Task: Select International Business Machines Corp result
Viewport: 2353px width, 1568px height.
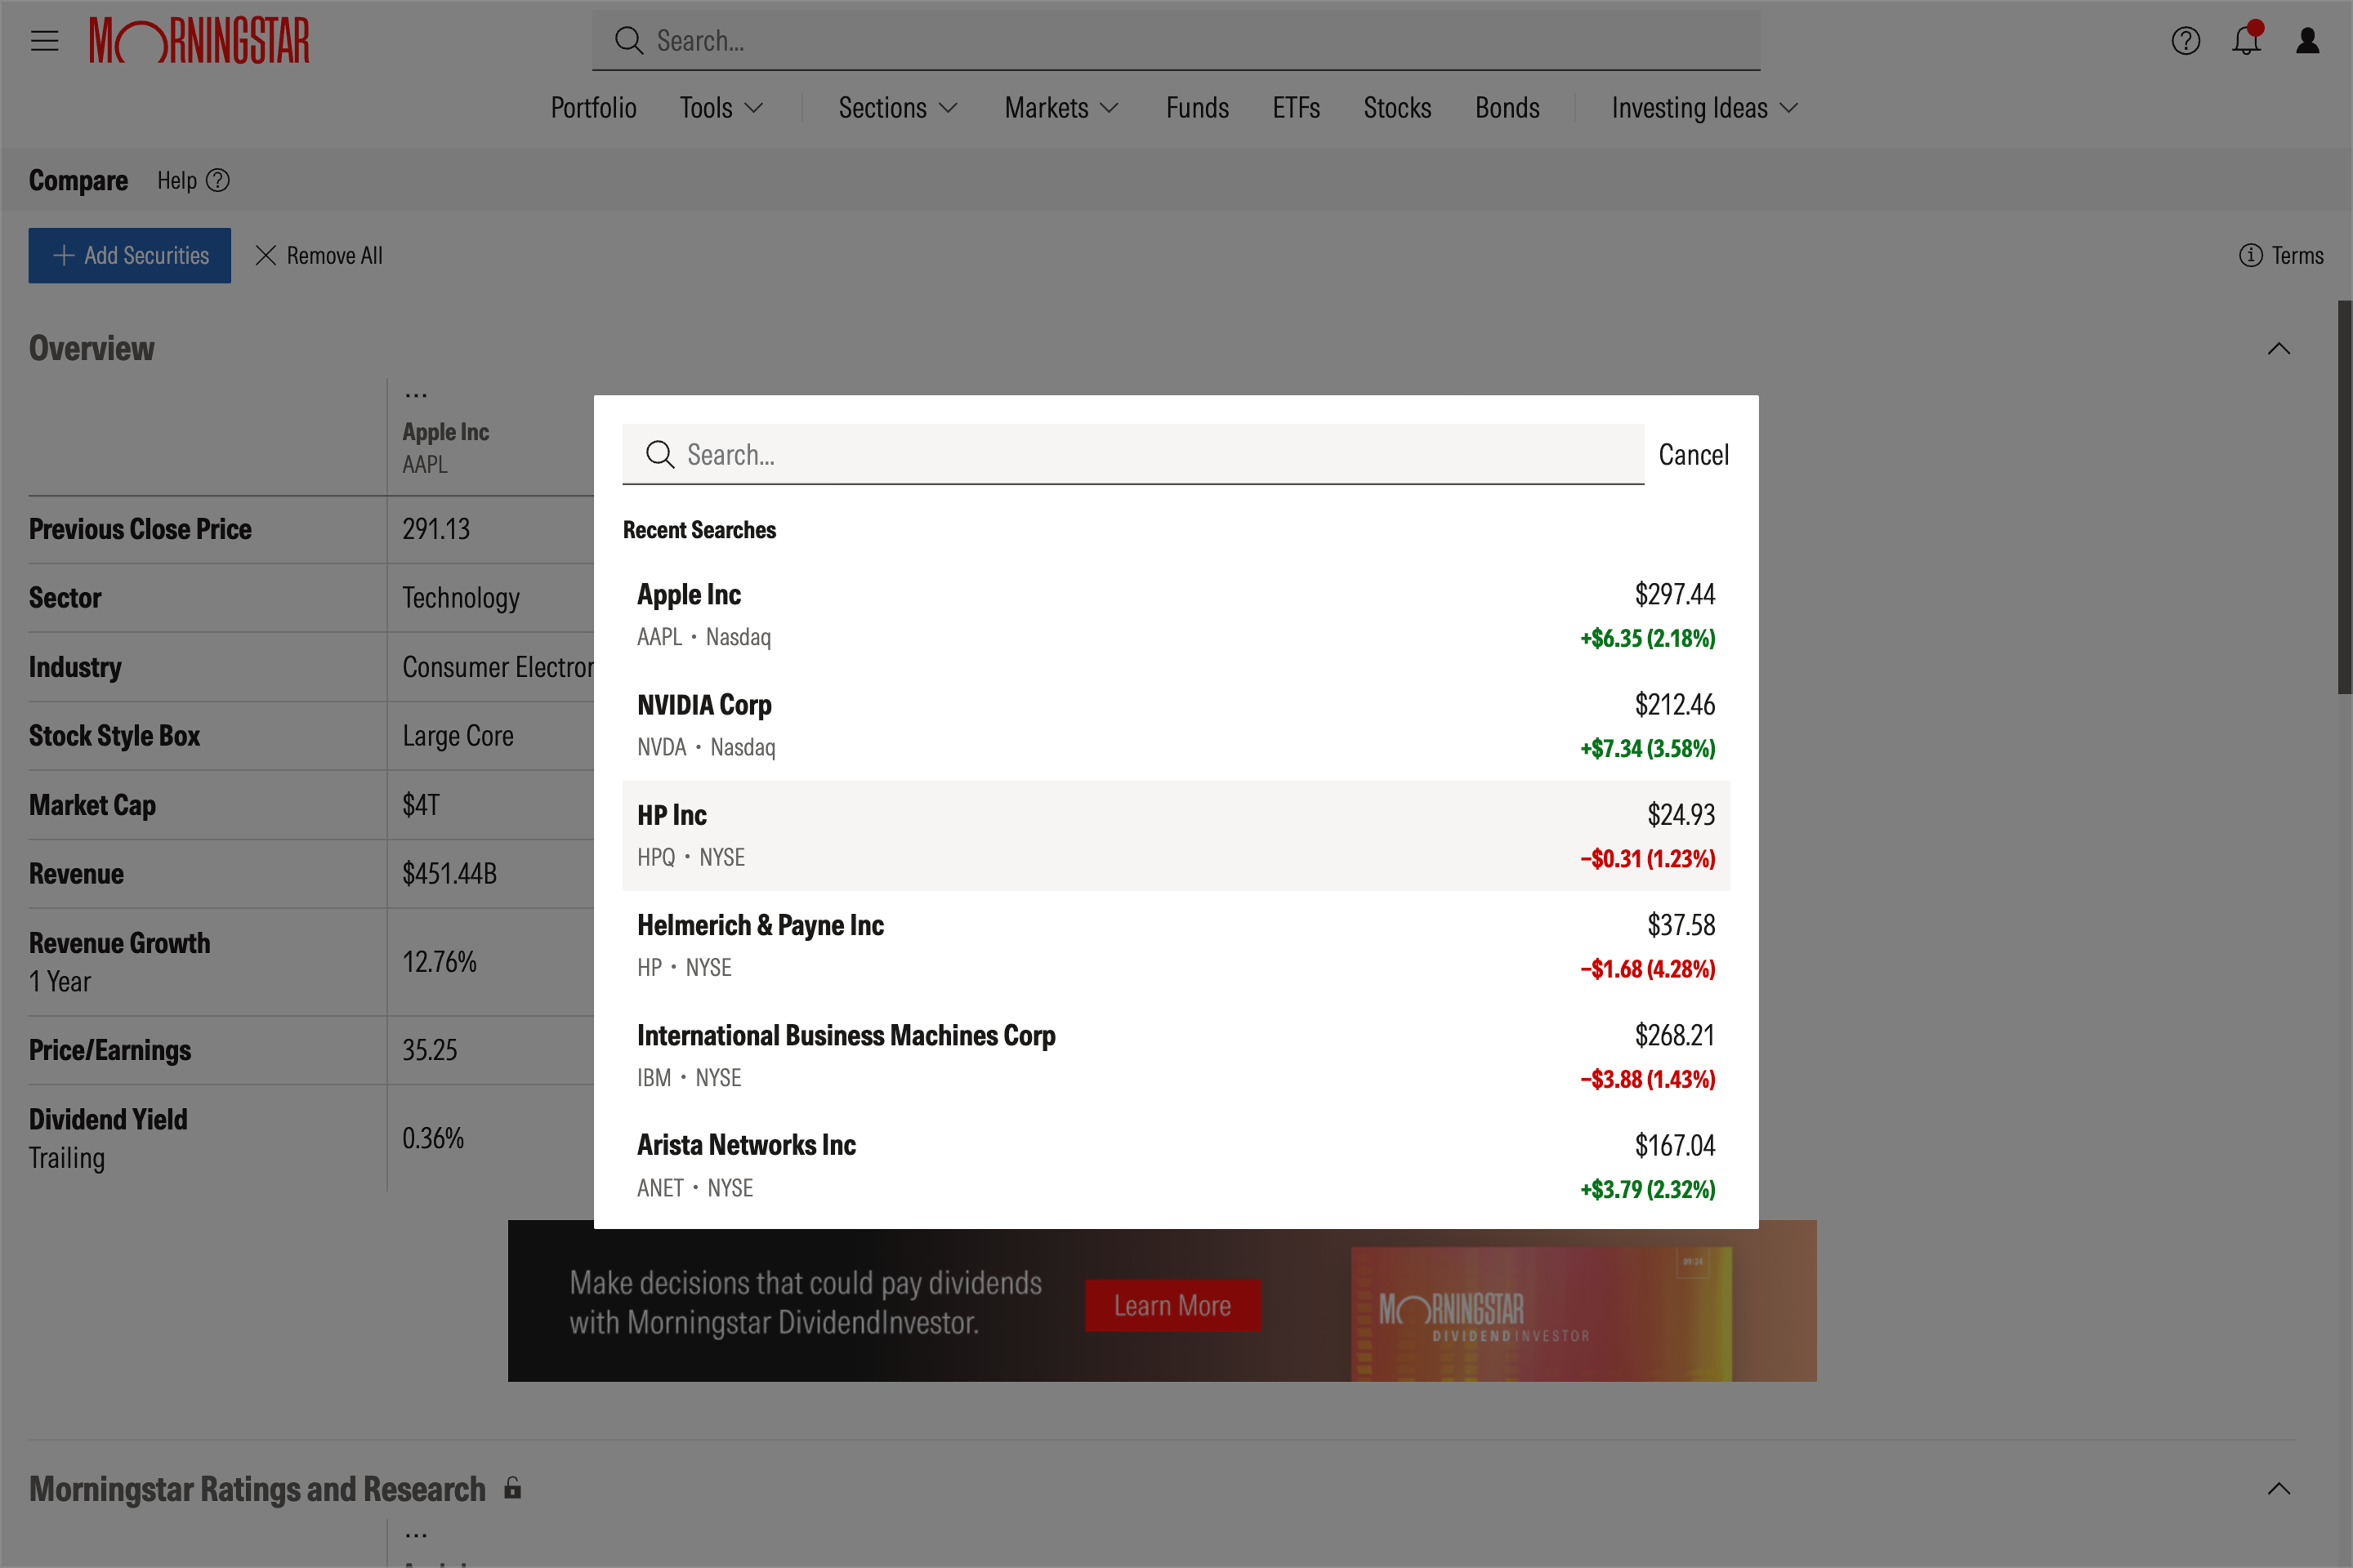Action: [x=1176, y=1056]
